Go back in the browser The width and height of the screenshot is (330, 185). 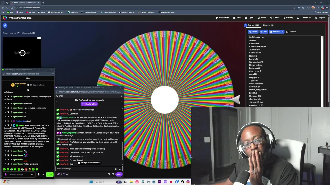(3, 8)
